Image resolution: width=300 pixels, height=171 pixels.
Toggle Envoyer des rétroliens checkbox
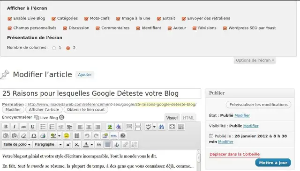(x=184, y=19)
